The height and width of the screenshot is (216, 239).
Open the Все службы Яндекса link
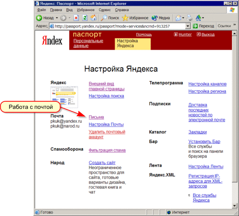[205, 198]
